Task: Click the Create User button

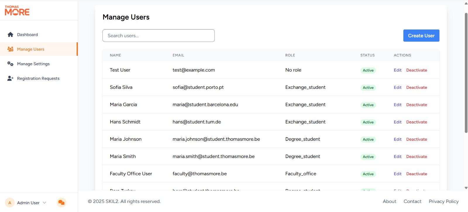Action: [x=421, y=36]
